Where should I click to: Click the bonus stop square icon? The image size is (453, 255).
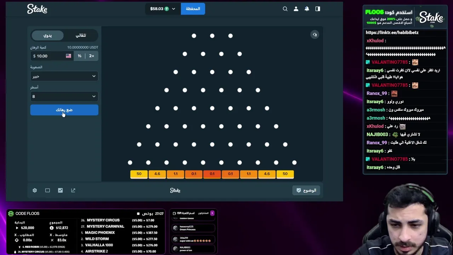click(138, 214)
